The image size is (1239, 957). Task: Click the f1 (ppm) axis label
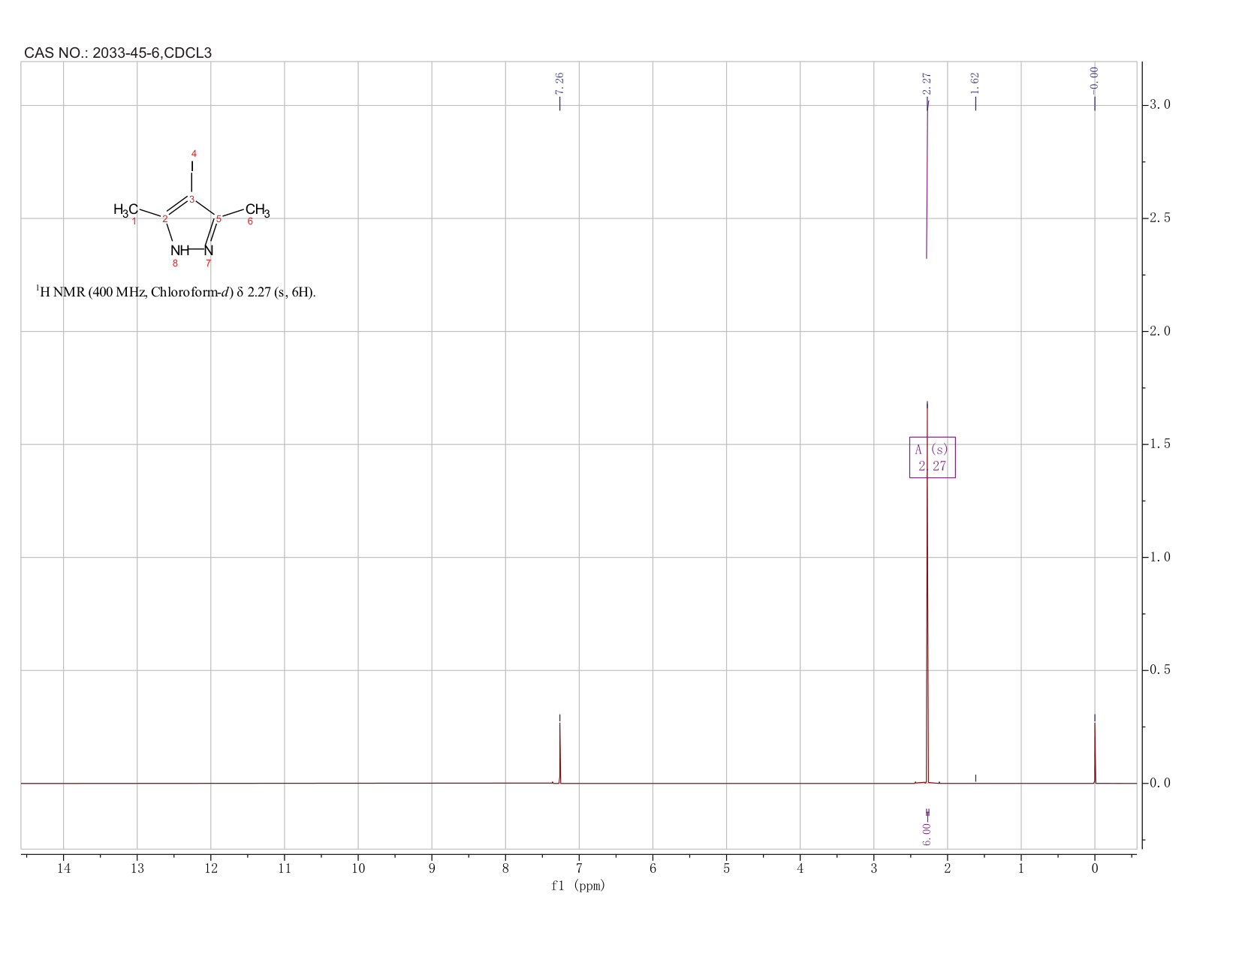pyautogui.click(x=578, y=886)
